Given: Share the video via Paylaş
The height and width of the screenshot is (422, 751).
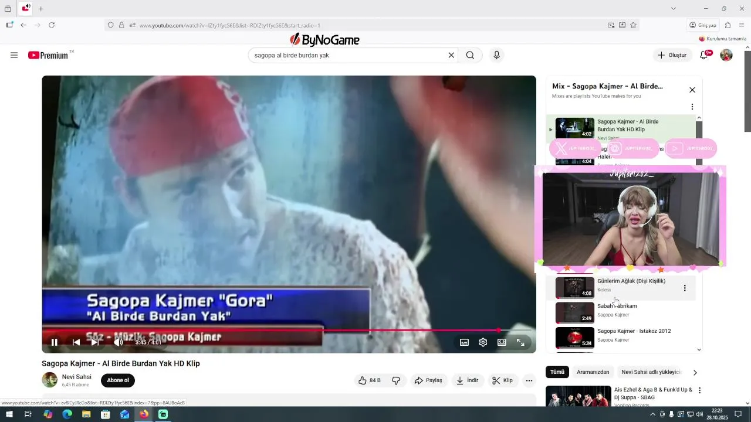Looking at the screenshot, I should [x=428, y=380].
